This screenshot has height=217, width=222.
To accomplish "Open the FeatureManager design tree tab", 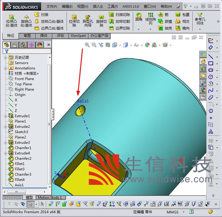I will point(7,45).
